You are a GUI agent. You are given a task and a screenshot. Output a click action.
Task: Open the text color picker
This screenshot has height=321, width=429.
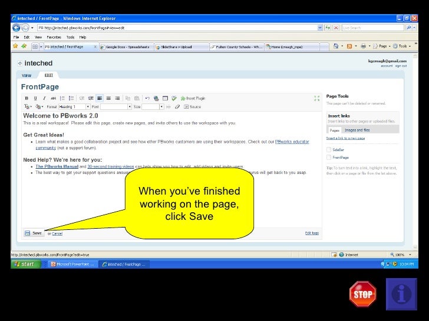(x=28, y=107)
